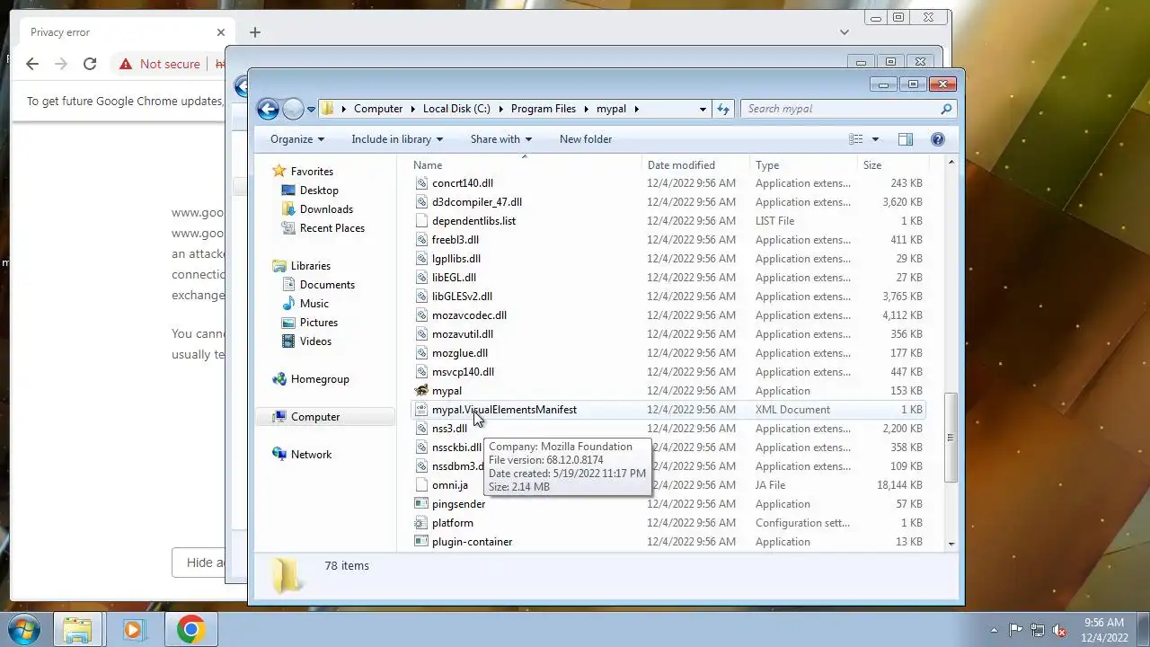This screenshot has width=1150, height=647.
Task: Click the Explorer Forward arrow button
Action: (293, 109)
